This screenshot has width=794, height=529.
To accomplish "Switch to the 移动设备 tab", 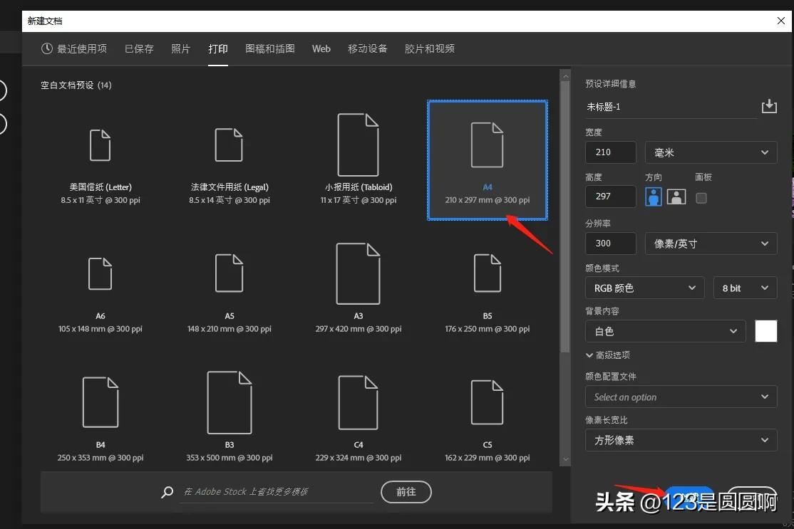I will click(x=367, y=48).
